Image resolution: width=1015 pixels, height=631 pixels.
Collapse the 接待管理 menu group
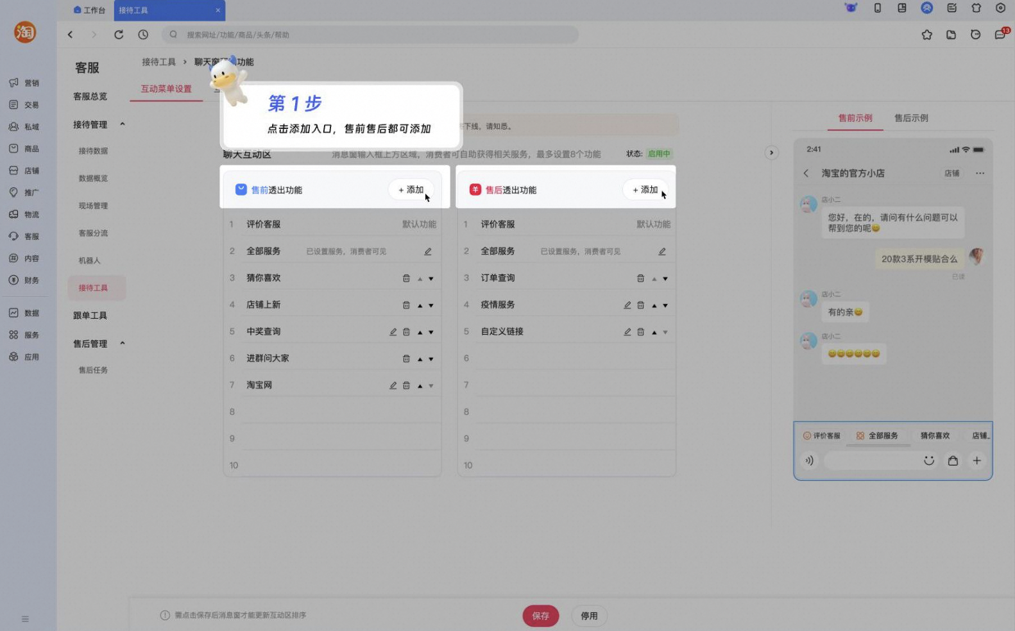[x=123, y=124]
